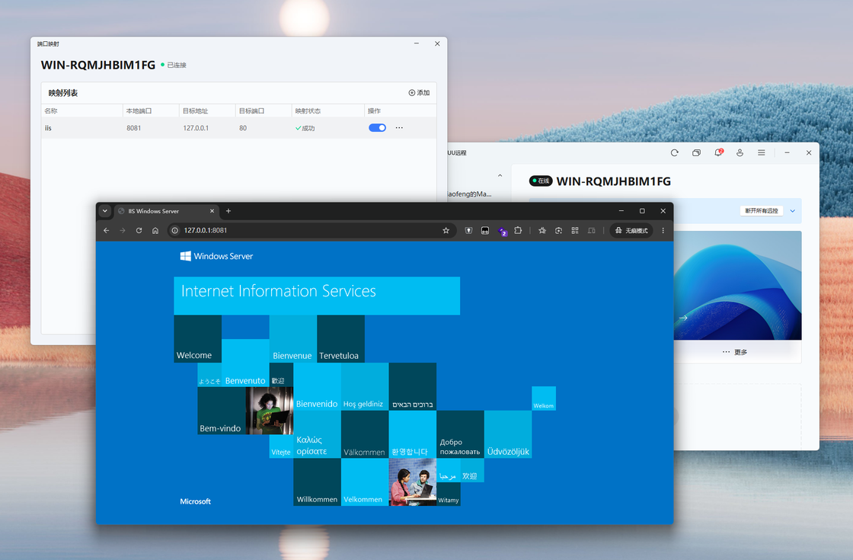Expand the chevron beside 断开所有远控
This screenshot has width=853, height=560.
(793, 210)
